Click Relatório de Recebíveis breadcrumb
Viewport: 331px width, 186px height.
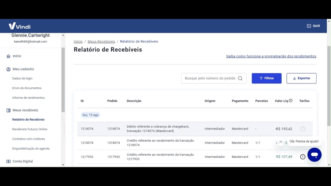click(139, 42)
